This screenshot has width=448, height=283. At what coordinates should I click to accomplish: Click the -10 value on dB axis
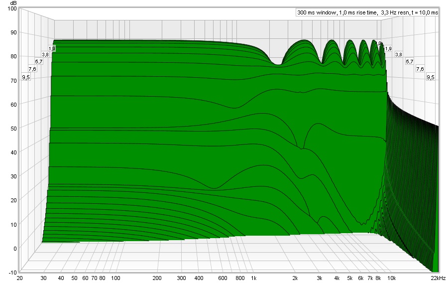(x=12, y=273)
